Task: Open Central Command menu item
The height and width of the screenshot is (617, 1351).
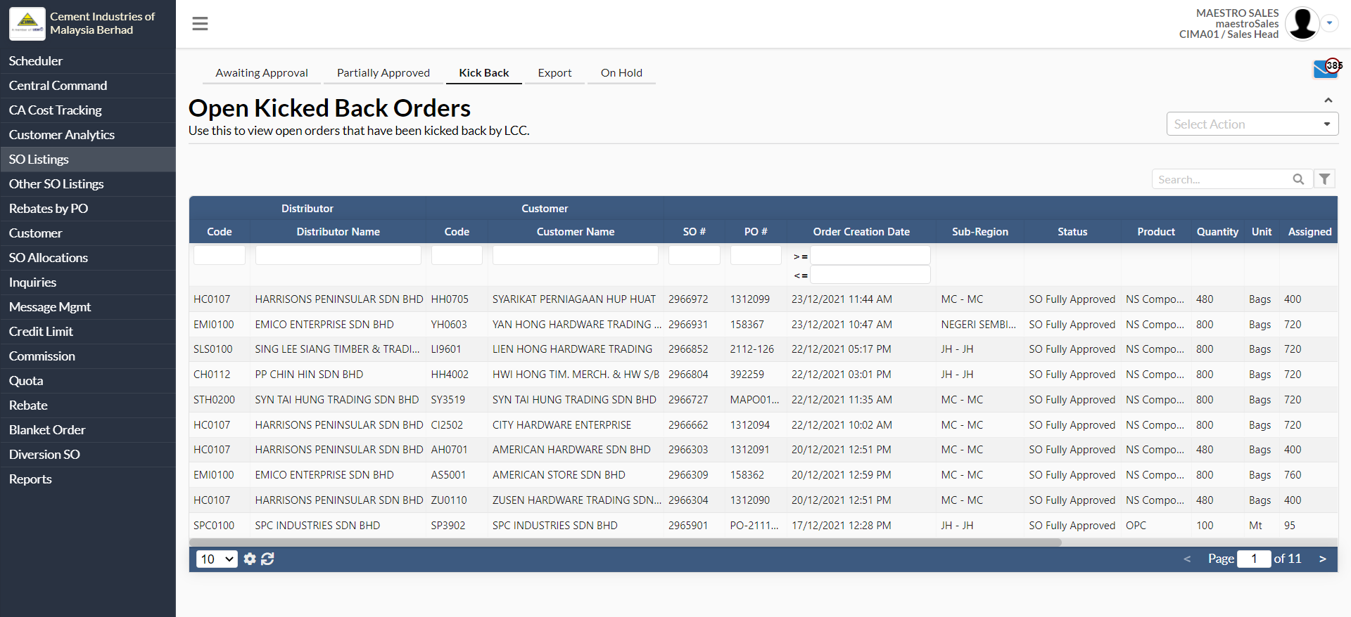Action: pos(88,86)
